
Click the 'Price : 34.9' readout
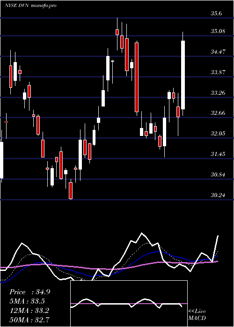coord(29,292)
